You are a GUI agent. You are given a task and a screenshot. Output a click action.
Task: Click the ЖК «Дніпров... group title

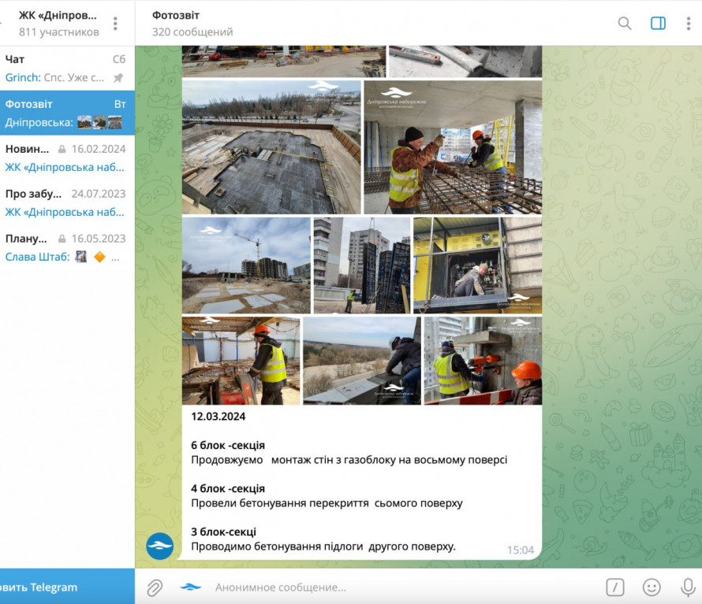click(x=58, y=15)
